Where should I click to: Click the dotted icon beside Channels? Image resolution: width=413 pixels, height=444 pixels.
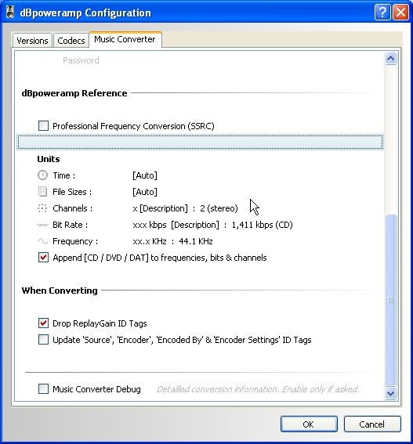tap(42, 208)
